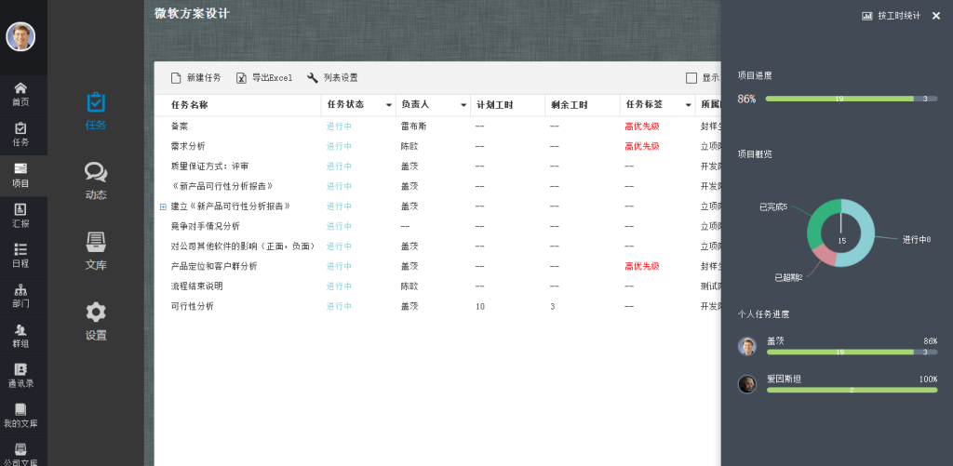The width and height of the screenshot is (953, 466).
Task: Open the 任务状态 column filter dropdown
Action: tap(389, 105)
